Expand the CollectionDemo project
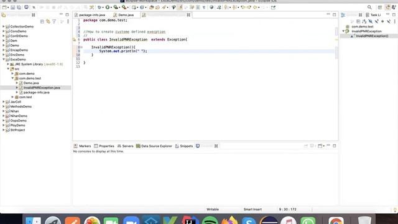Viewport: 398px width, 224px height. pos(4,26)
